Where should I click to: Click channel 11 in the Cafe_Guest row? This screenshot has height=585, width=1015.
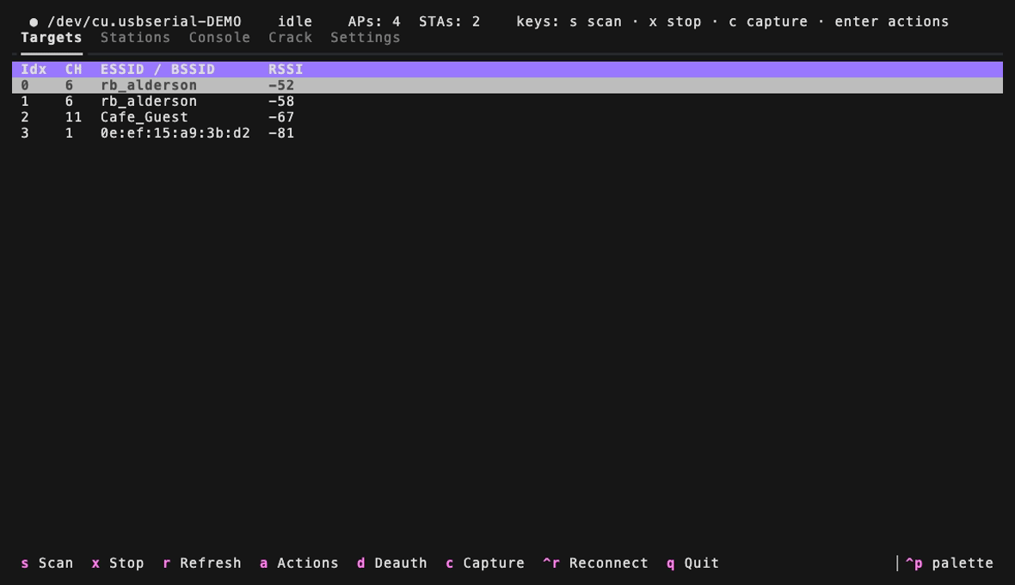[74, 117]
